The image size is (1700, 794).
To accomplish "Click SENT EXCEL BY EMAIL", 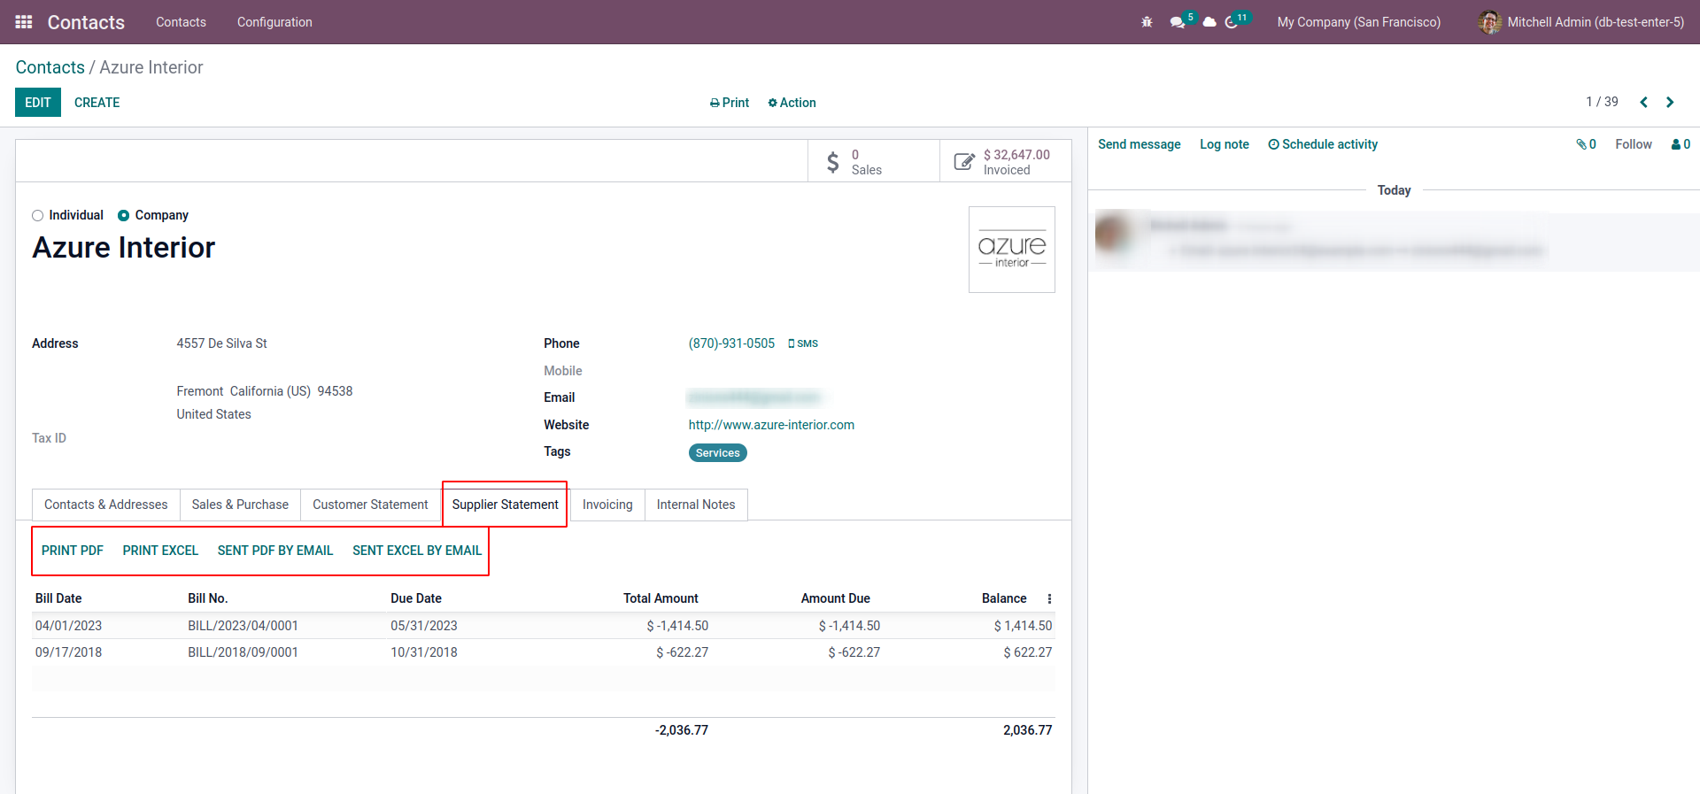I will [x=417, y=551].
